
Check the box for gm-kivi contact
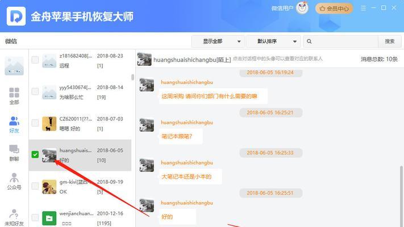(35, 186)
